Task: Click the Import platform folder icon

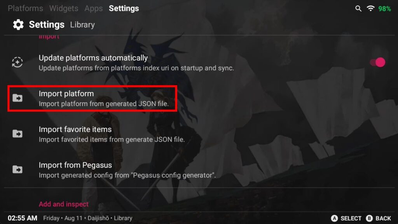Action: tap(17, 98)
